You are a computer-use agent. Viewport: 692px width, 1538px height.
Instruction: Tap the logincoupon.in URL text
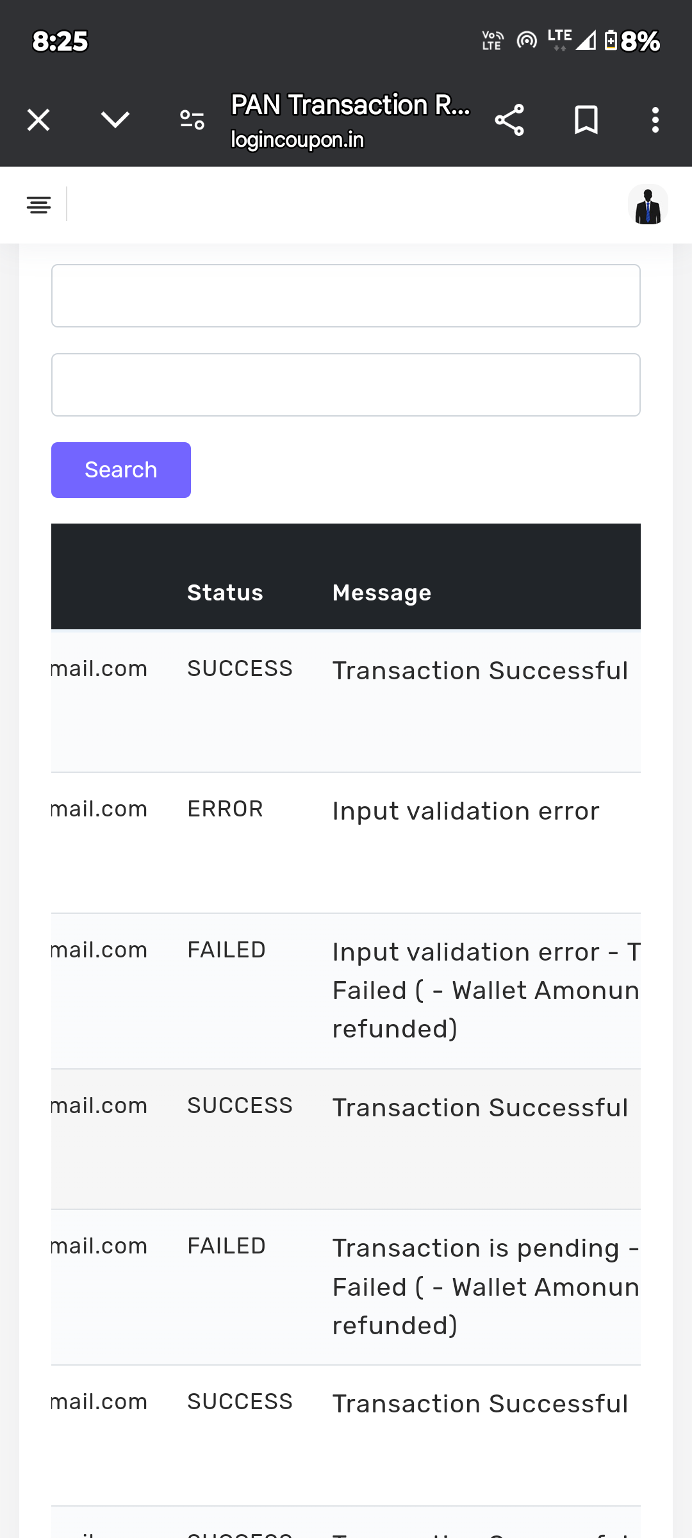(297, 140)
